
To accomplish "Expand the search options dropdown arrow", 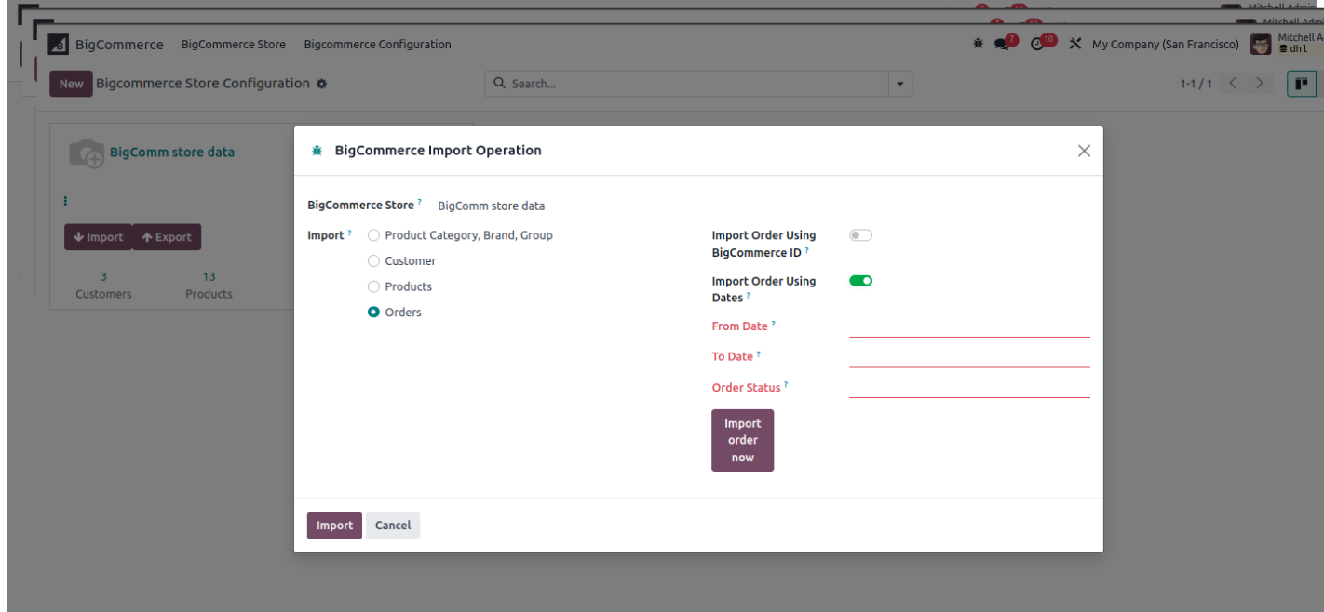I will pyautogui.click(x=899, y=84).
